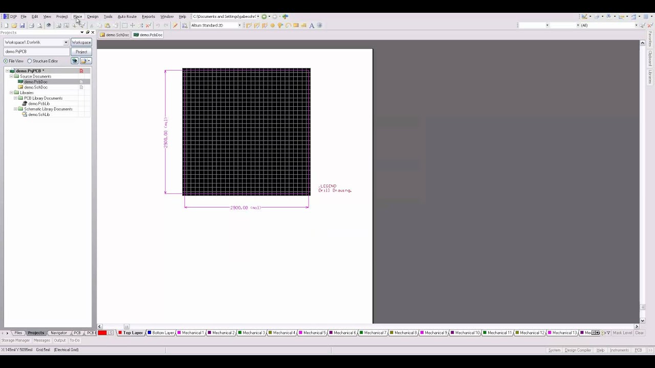Open the Reports menu

148,16
